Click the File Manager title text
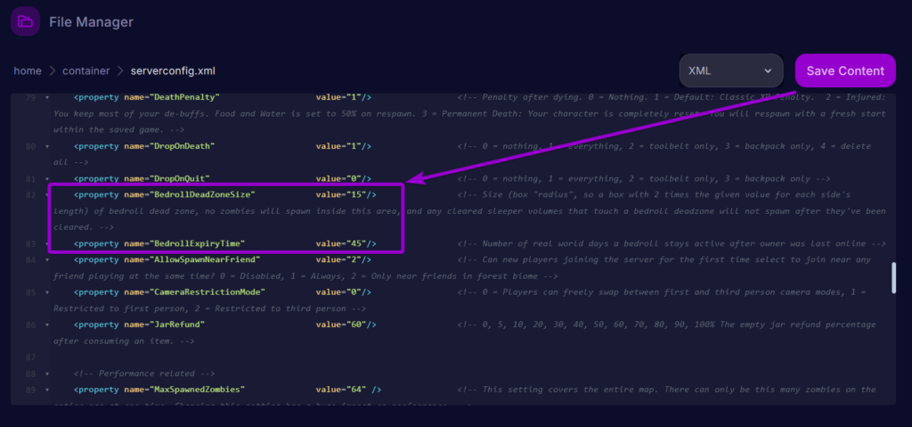This screenshot has height=427, width=912. point(92,22)
